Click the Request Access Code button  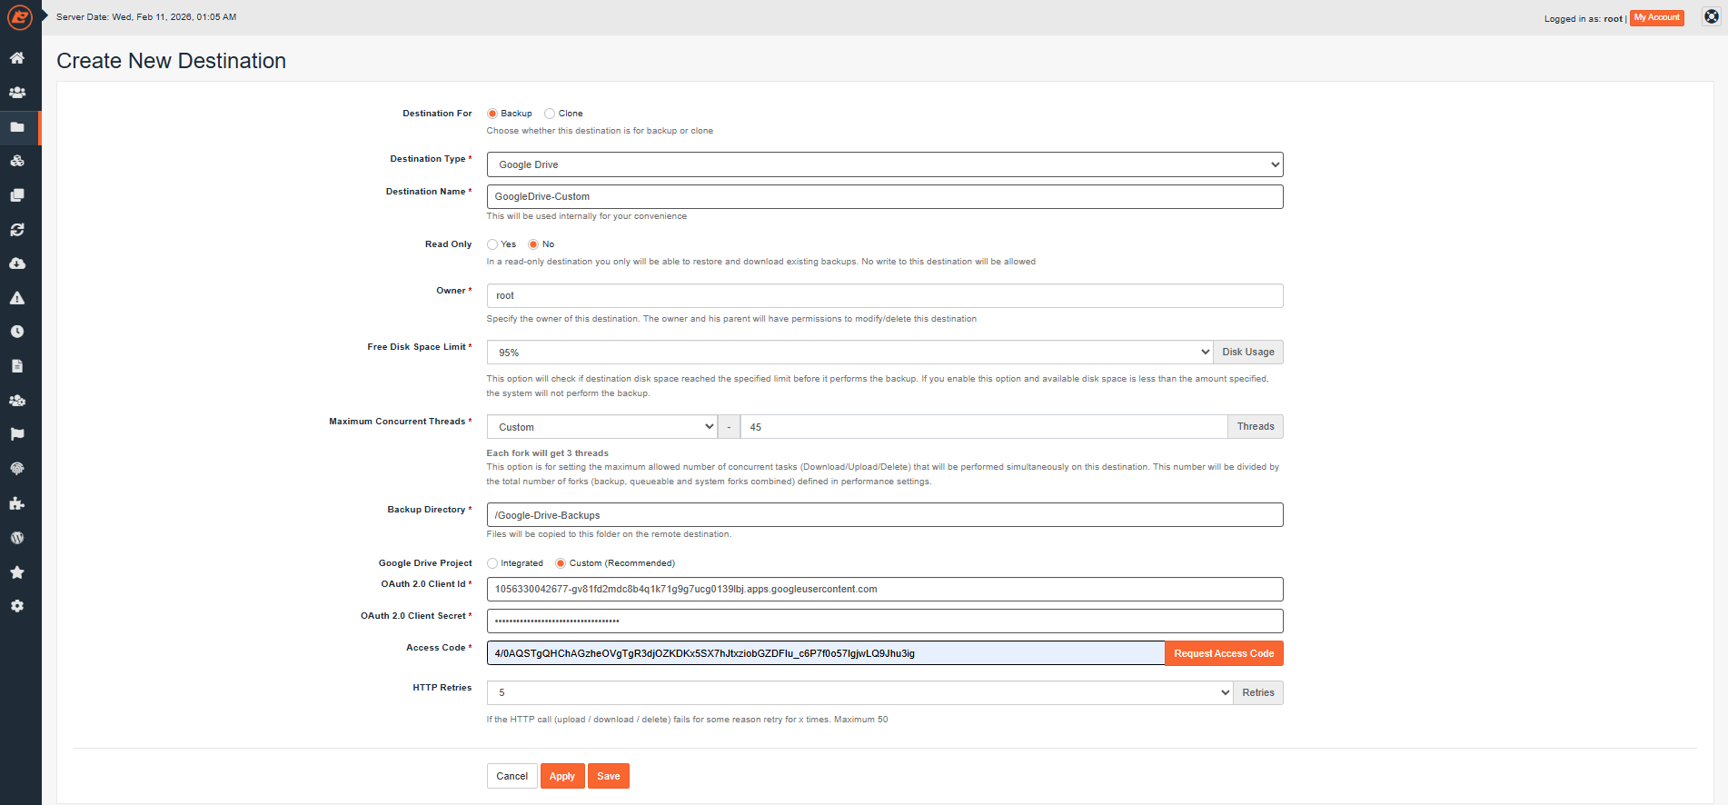(x=1223, y=653)
